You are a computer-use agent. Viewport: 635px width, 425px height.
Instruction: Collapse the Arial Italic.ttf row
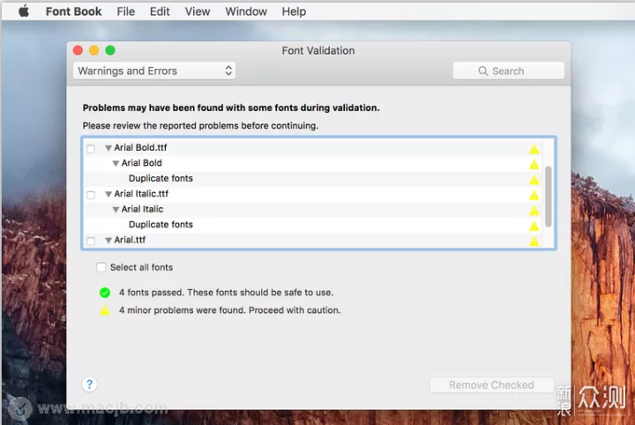pos(108,194)
